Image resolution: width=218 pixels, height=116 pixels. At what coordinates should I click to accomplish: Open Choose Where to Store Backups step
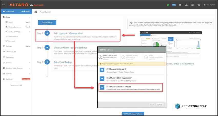pyautogui.click(x=71, y=47)
